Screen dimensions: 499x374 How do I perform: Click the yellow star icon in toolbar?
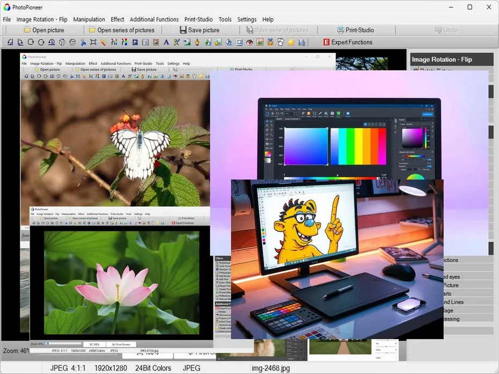pos(291,42)
